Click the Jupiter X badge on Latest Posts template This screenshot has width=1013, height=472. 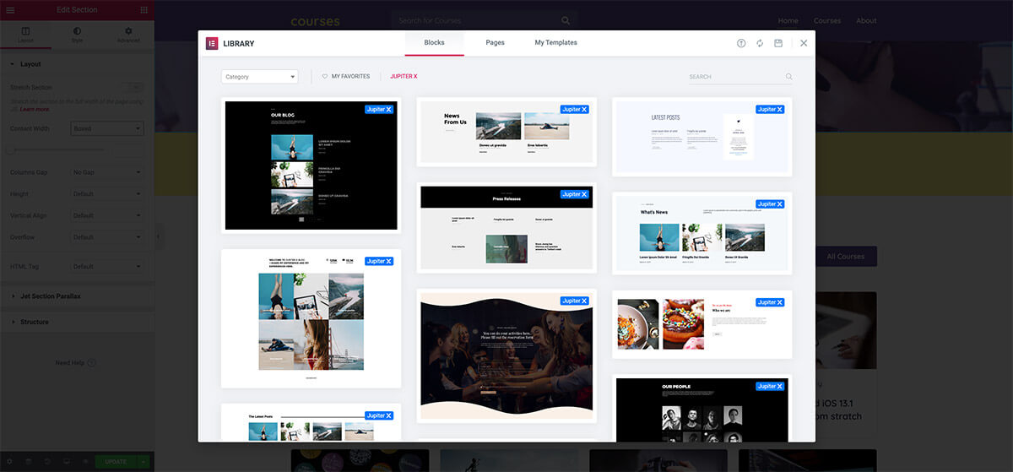[x=771, y=110]
